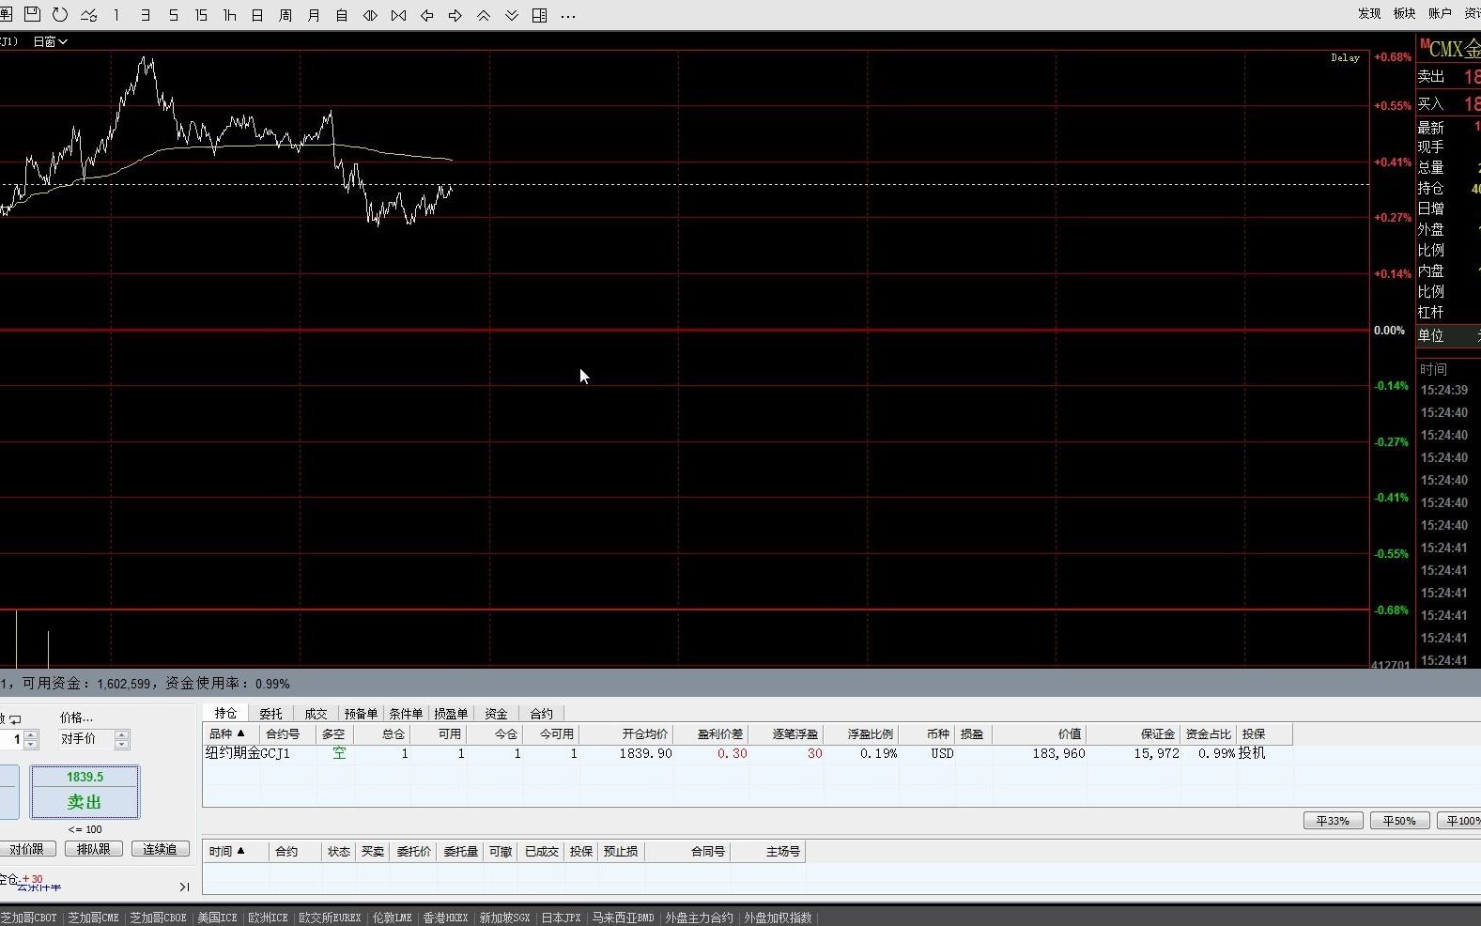Viewport: 1481px width, 926px height.
Task: Click the save floppy-disk icon in toolbar
Action: tap(32, 14)
